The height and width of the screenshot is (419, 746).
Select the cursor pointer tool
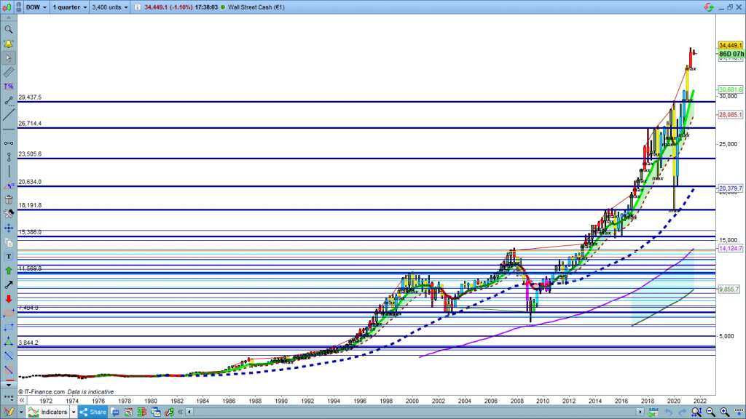tap(9, 58)
